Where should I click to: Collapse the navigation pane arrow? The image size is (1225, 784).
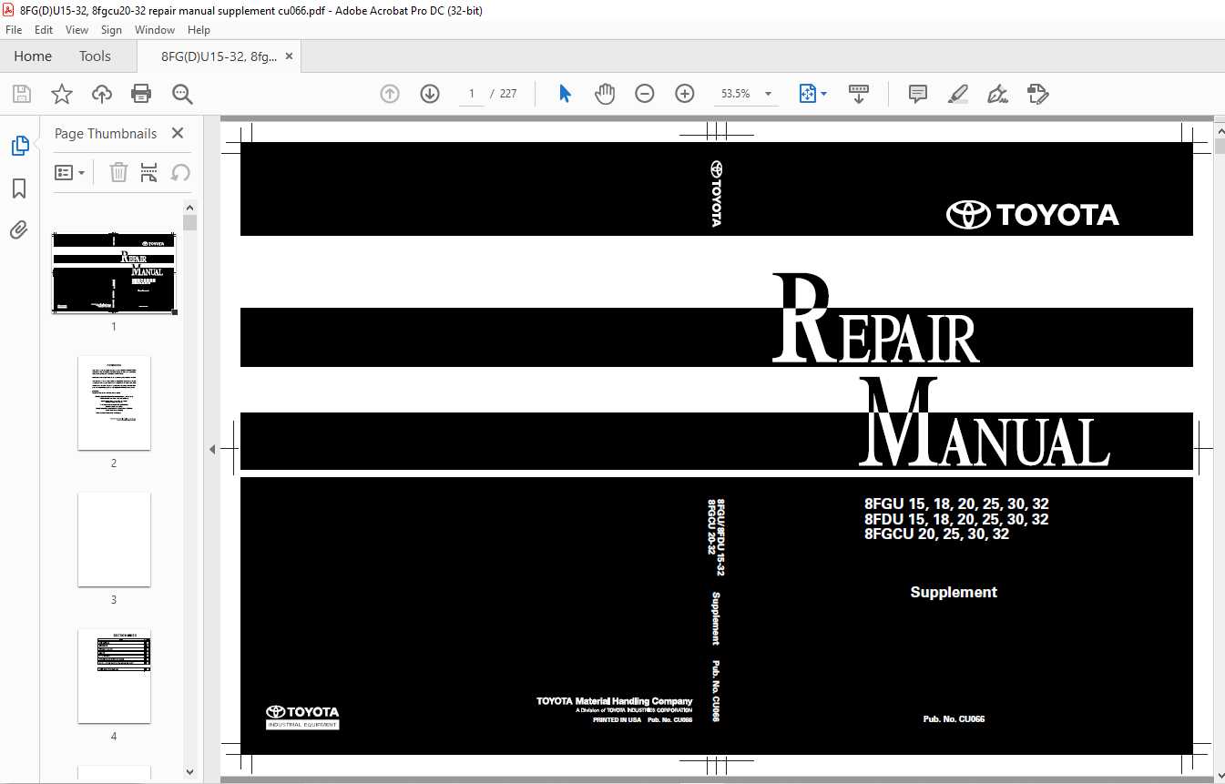point(212,449)
